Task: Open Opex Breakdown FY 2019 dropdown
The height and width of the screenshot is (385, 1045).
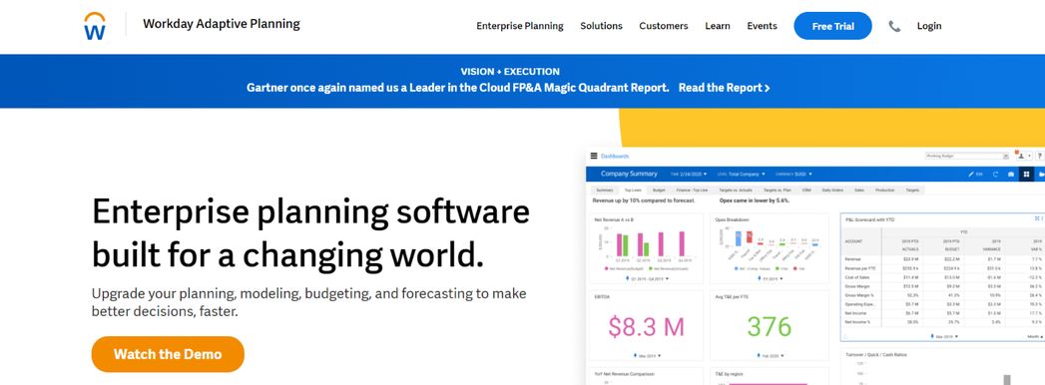Action: pyautogui.click(x=770, y=278)
